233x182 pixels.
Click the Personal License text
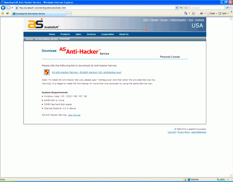(x=170, y=57)
